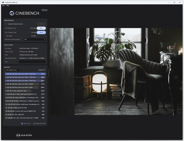Select the Ryzen 7 5800X ranking row
Screen dimensions: 184x141
click(25, 101)
